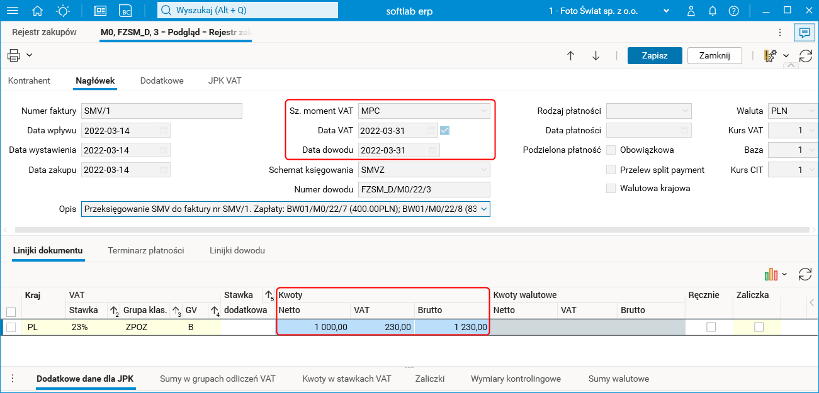819x393 pixels.
Task: Open the Rodzaj płatności dropdown
Action: point(685,111)
